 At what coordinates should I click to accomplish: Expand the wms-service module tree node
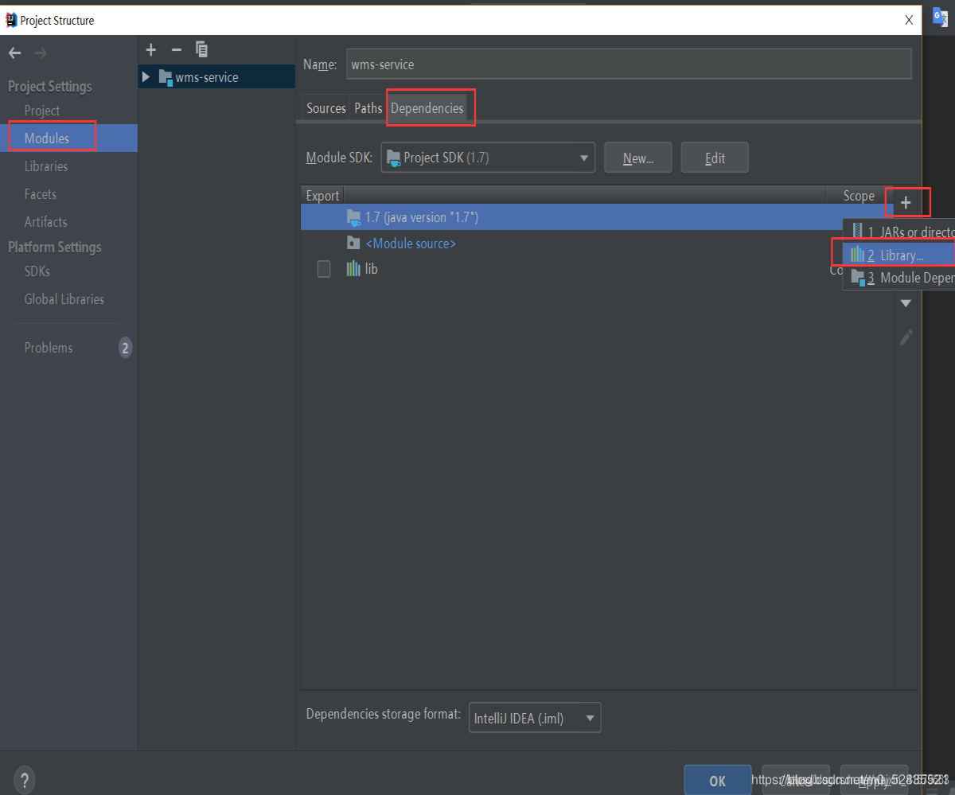coord(146,77)
